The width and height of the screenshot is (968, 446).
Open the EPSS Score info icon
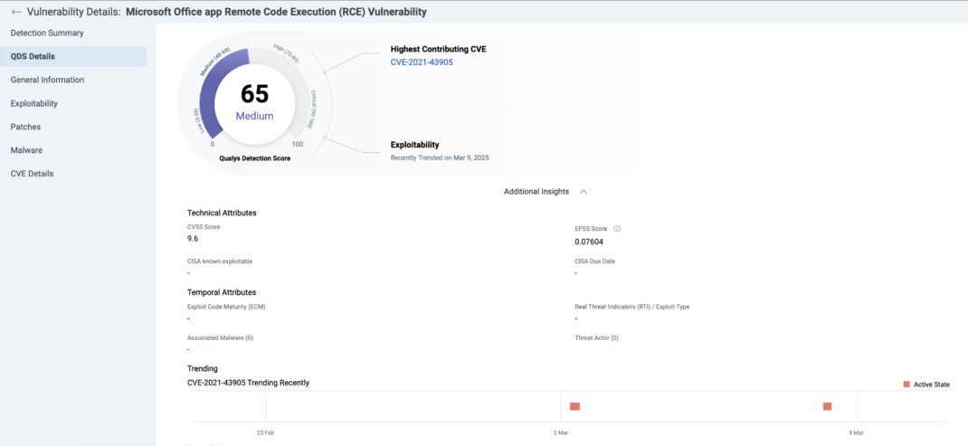(x=617, y=229)
